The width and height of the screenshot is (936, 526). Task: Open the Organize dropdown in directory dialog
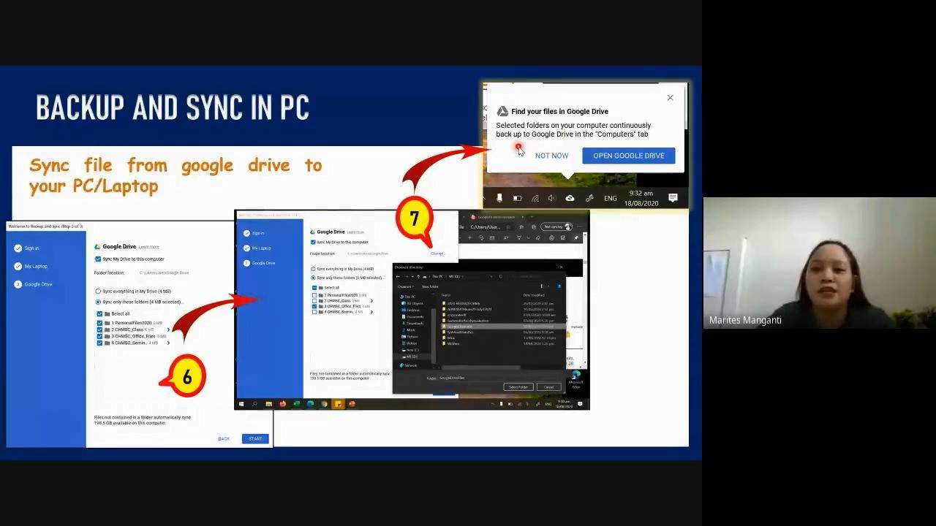406,286
